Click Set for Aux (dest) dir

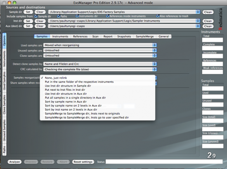(x=28, y=26)
